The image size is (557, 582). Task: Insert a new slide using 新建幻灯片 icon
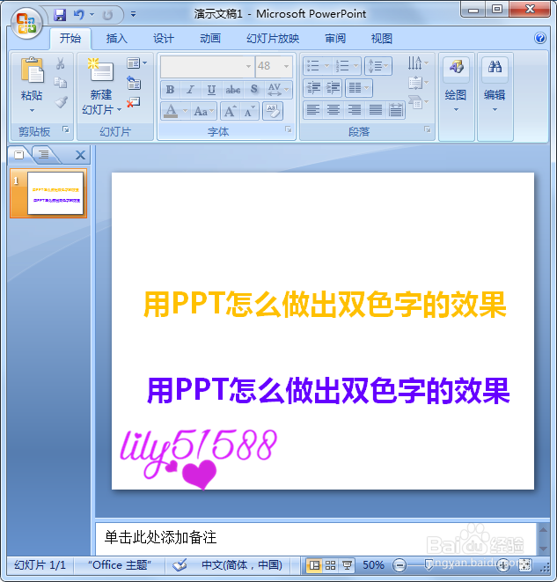[x=101, y=70]
